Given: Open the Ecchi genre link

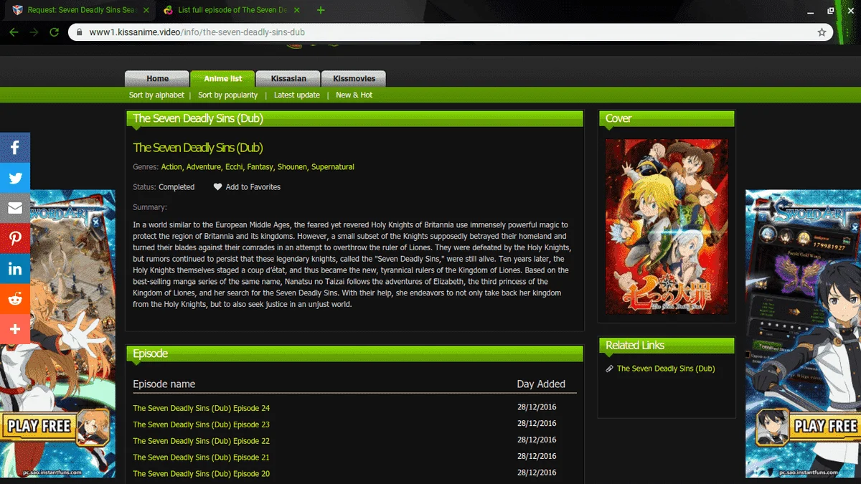Looking at the screenshot, I should (x=234, y=167).
